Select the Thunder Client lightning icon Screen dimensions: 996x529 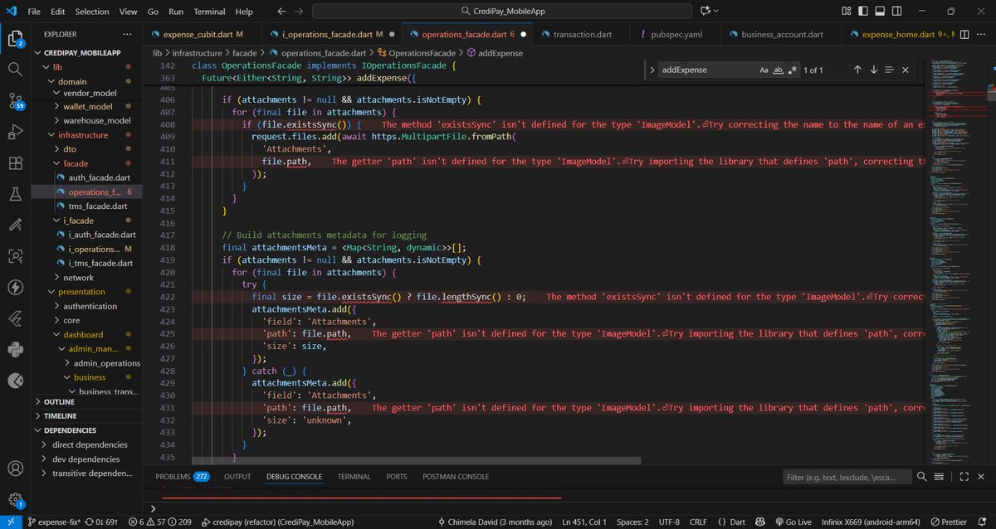(15, 289)
